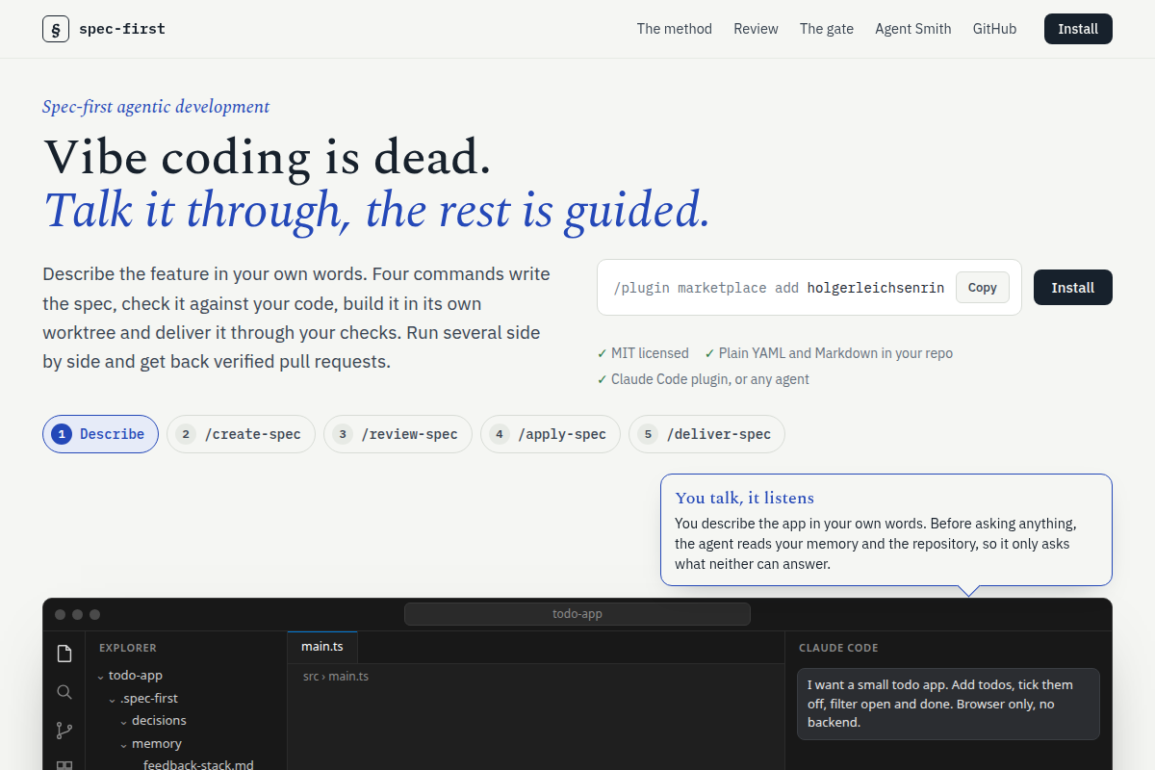This screenshot has height=770, width=1155.
Task: Open the Explorer files icon in activity bar
Action: pyautogui.click(x=64, y=654)
